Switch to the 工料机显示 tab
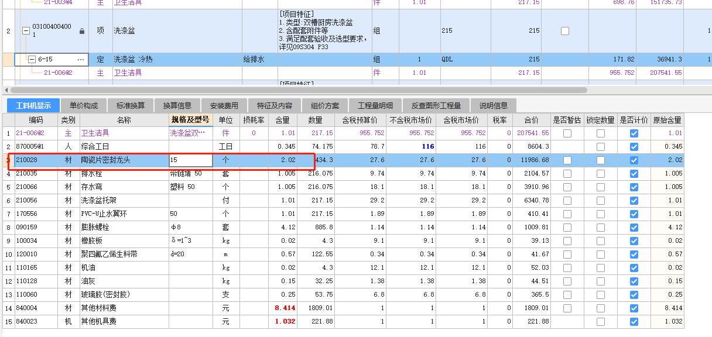Image resolution: width=712 pixels, height=337 pixels. (x=33, y=106)
